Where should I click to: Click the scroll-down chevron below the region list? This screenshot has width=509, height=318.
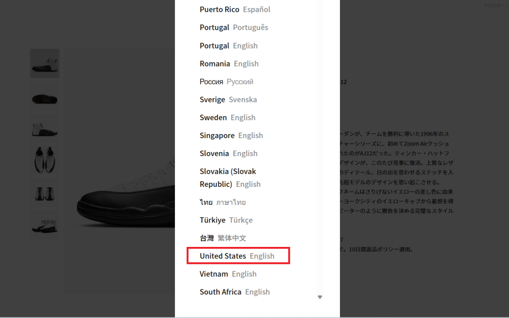320,297
